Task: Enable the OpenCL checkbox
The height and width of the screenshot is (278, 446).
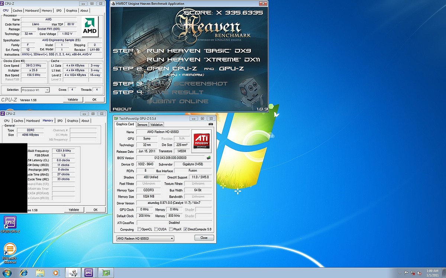Action: point(139,229)
